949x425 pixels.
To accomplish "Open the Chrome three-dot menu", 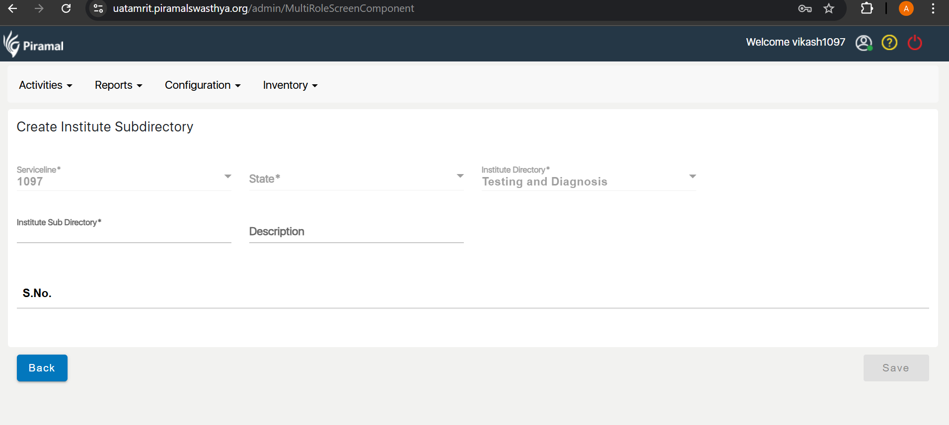I will tap(933, 8).
